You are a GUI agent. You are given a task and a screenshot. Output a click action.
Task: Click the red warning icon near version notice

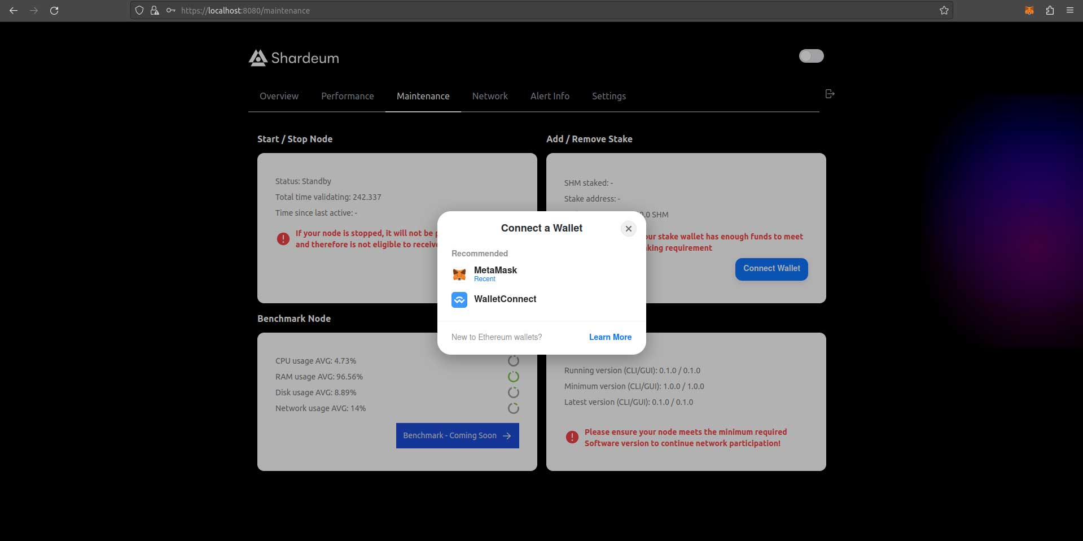[x=572, y=437]
